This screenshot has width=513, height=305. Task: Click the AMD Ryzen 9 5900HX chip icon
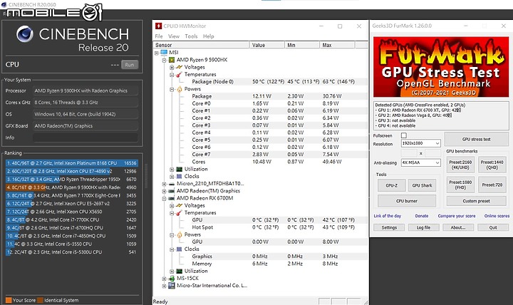(x=172, y=60)
